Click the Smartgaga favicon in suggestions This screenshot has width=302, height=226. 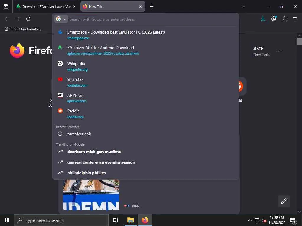pyautogui.click(x=60, y=32)
